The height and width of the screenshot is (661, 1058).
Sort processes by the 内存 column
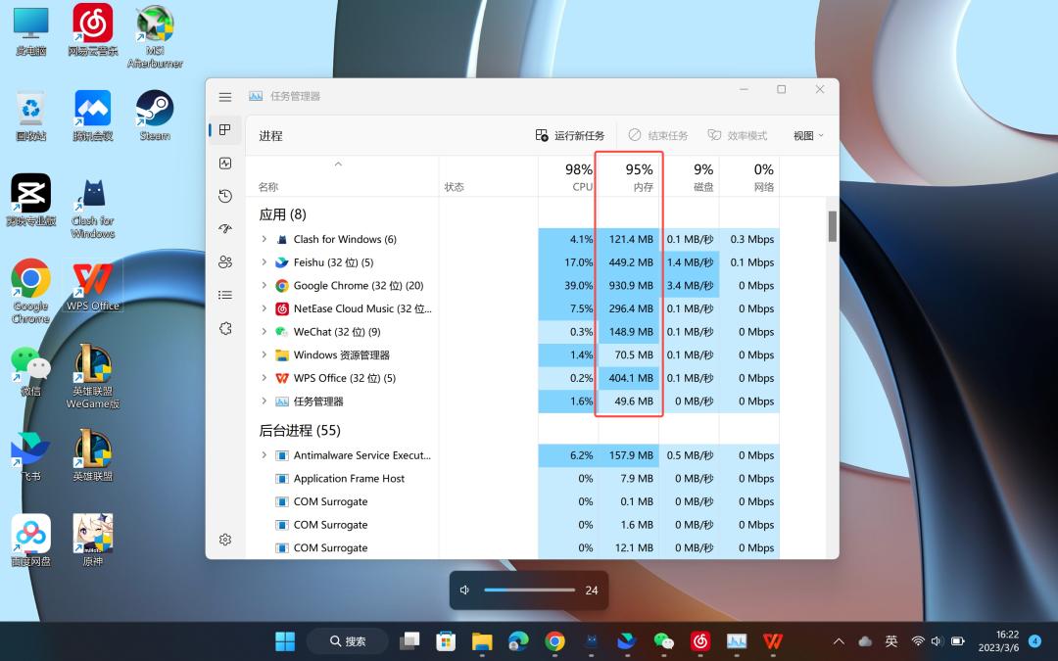point(629,177)
